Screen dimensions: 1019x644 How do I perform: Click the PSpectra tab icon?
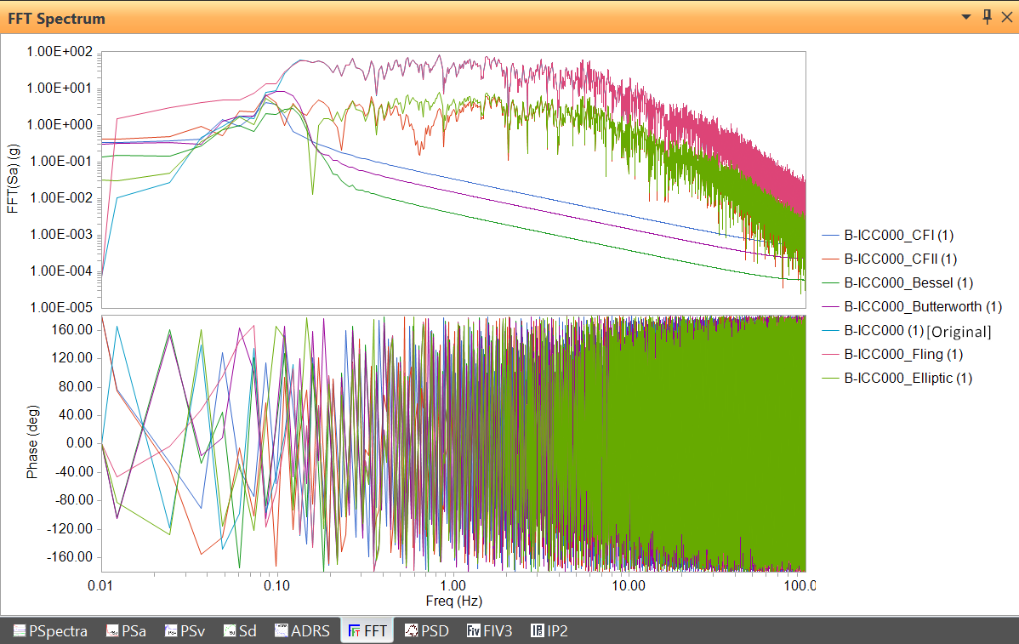click(x=20, y=631)
